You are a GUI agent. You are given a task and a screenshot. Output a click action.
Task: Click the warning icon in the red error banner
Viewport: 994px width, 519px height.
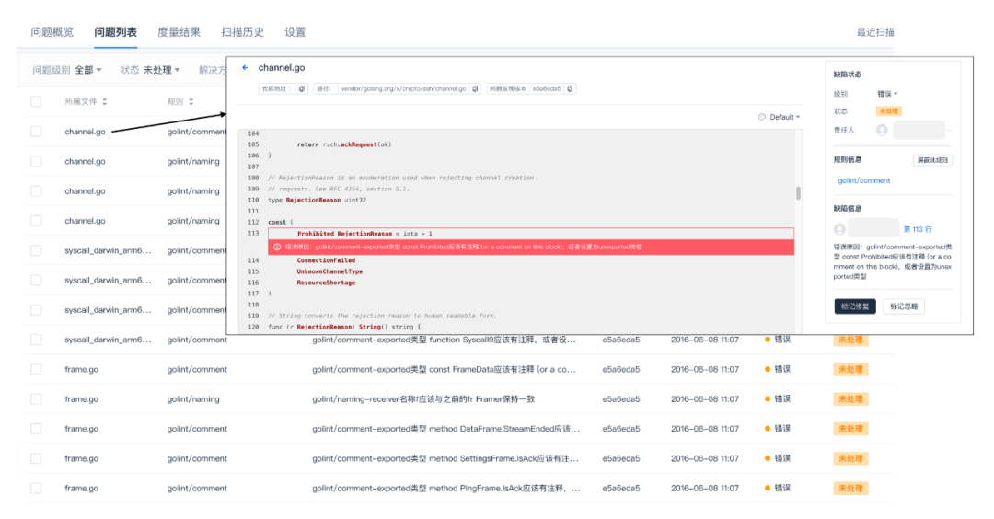pyautogui.click(x=277, y=248)
